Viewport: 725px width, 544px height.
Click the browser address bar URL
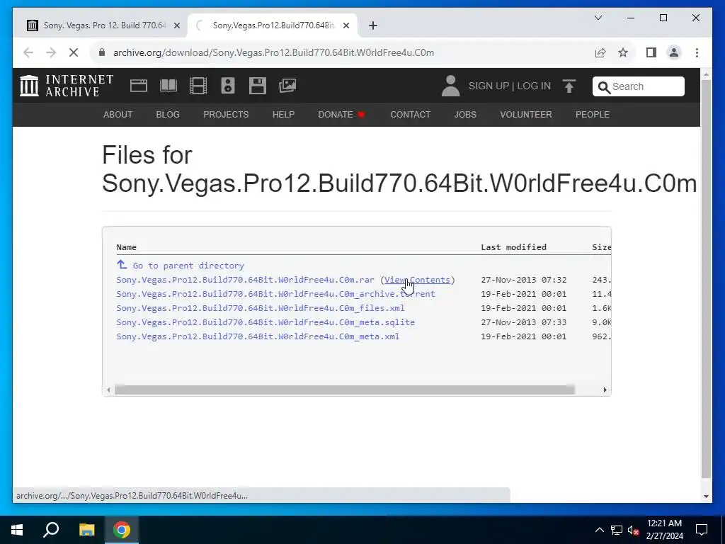(273, 52)
